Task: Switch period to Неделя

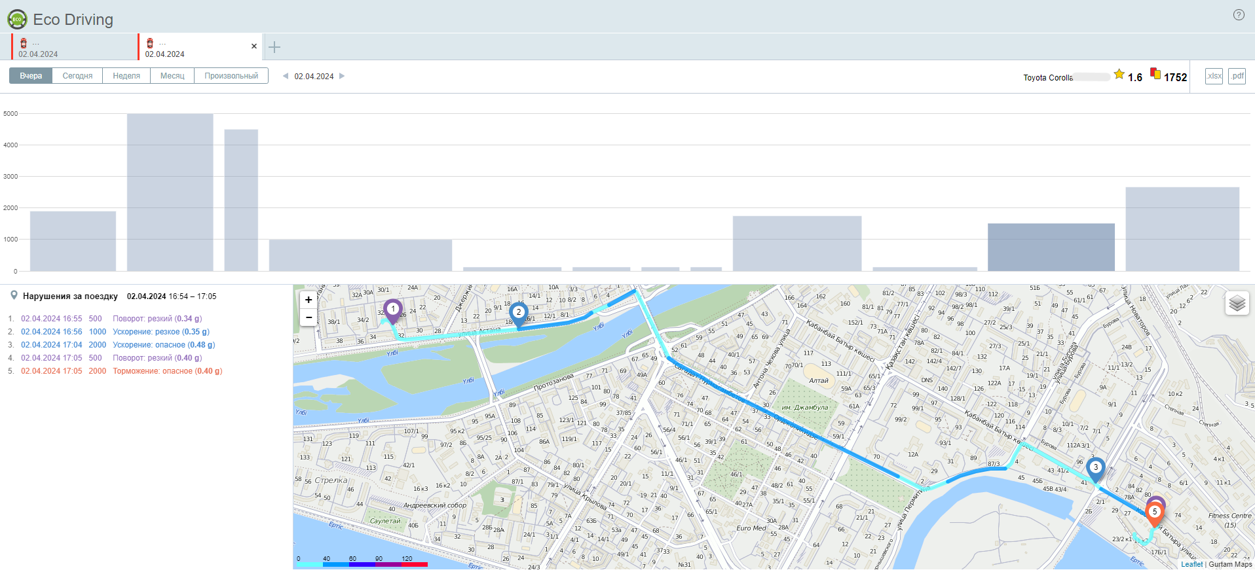Action: [x=126, y=76]
